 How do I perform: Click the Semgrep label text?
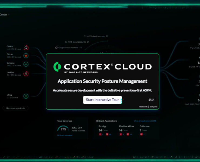[11, 63]
